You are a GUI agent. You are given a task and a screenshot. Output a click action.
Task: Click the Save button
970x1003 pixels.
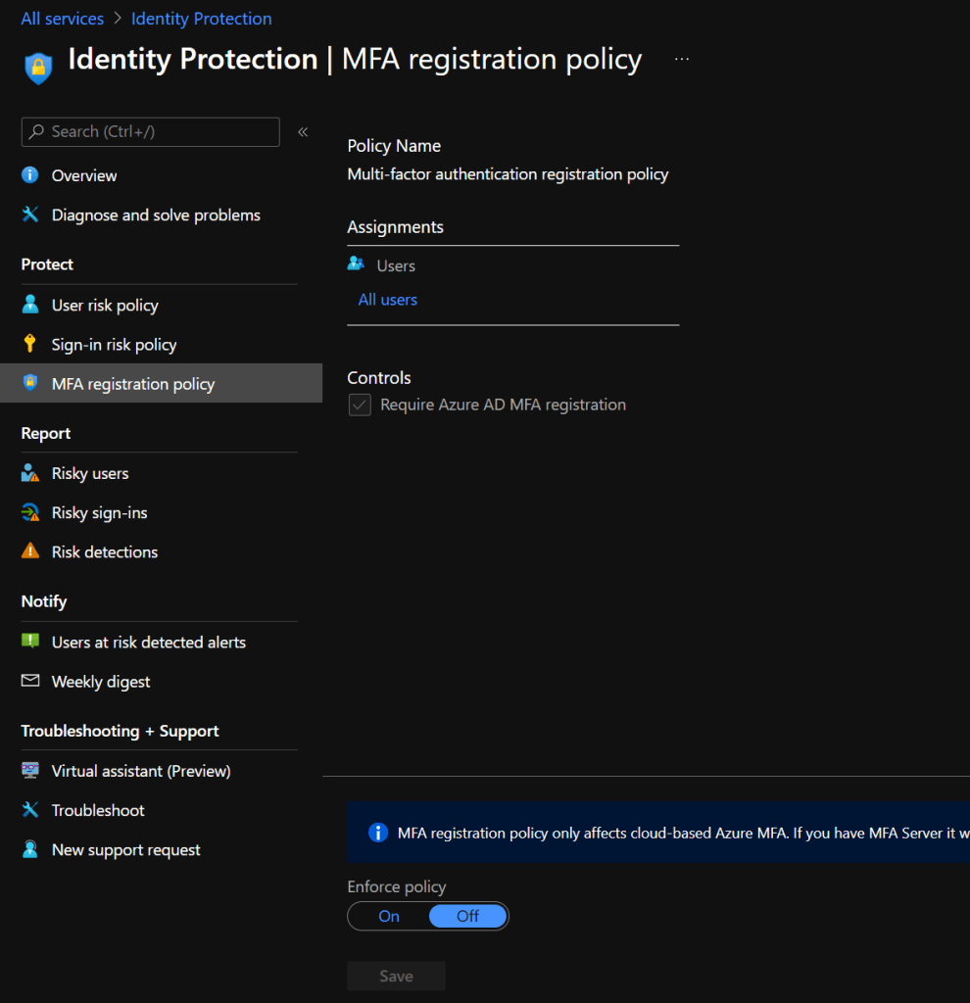[x=396, y=976]
